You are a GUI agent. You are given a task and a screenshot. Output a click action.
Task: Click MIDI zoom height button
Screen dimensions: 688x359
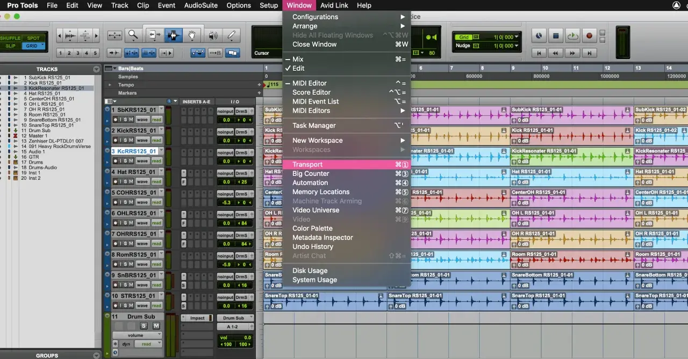(85, 36)
